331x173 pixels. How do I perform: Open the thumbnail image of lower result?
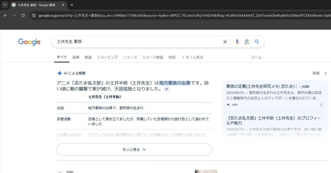[x=206, y=171]
